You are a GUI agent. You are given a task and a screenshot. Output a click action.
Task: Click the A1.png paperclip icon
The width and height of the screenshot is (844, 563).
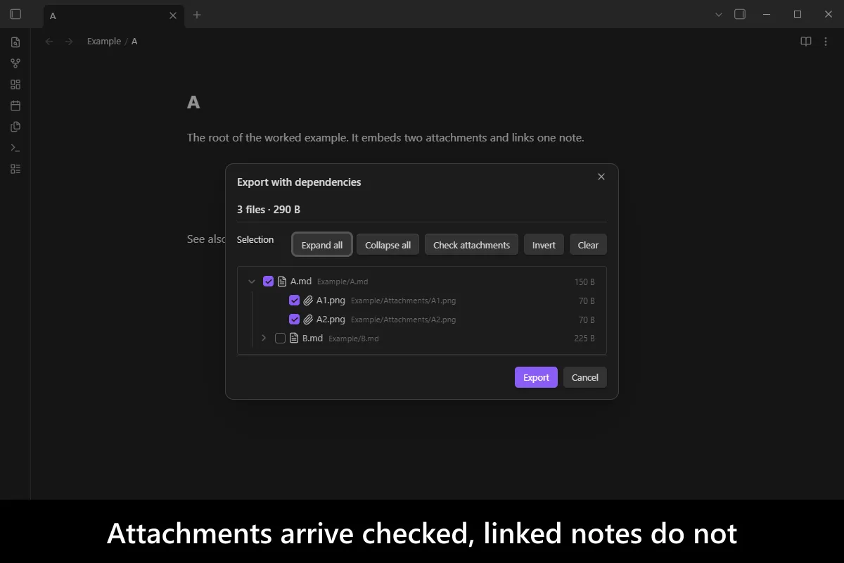click(308, 301)
